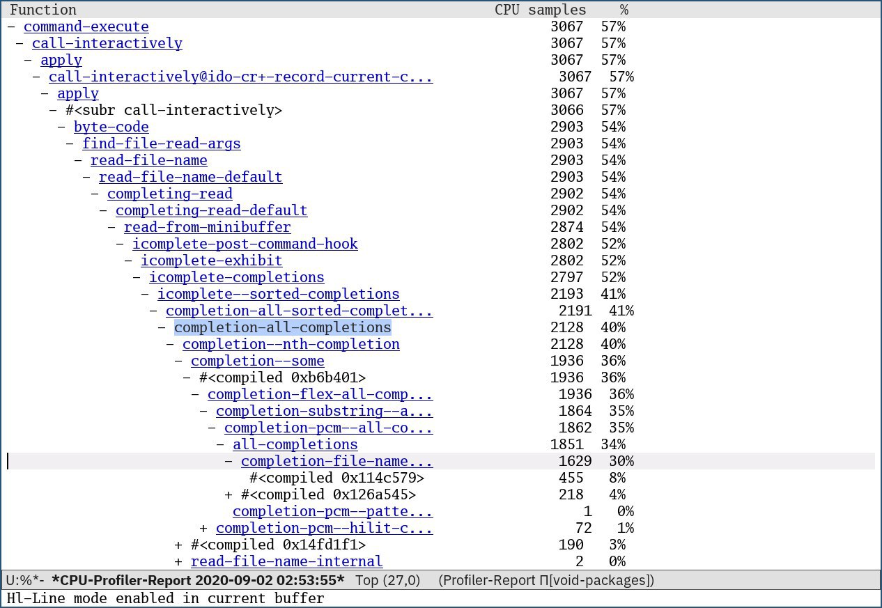
Task: Open the completion-pcm--patte... link
Action: (x=333, y=511)
